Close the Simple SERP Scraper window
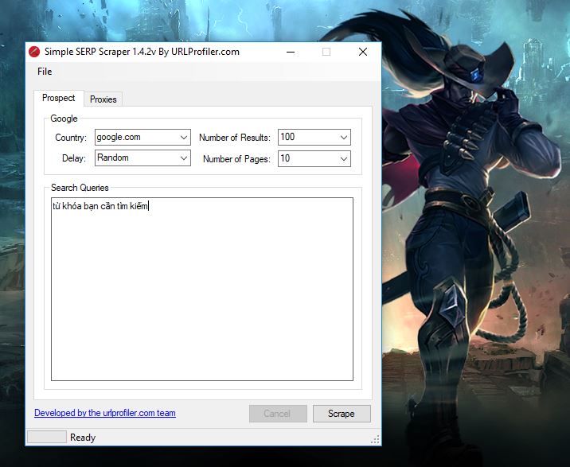 tap(363, 52)
